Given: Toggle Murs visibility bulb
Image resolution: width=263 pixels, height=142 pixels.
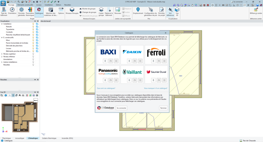Looking at the screenshot, I should 33,40.
